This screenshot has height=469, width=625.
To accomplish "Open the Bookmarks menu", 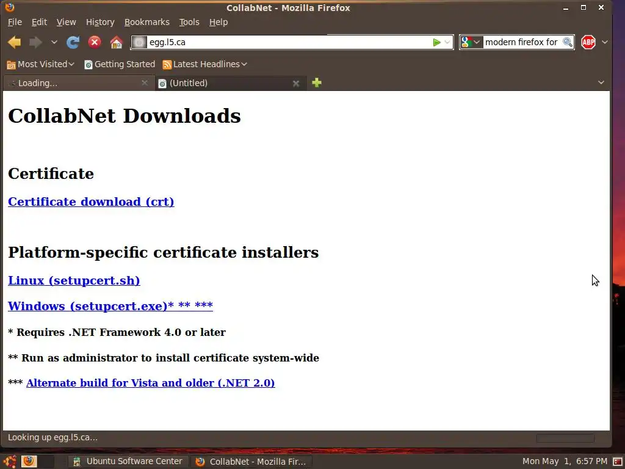I will (146, 22).
